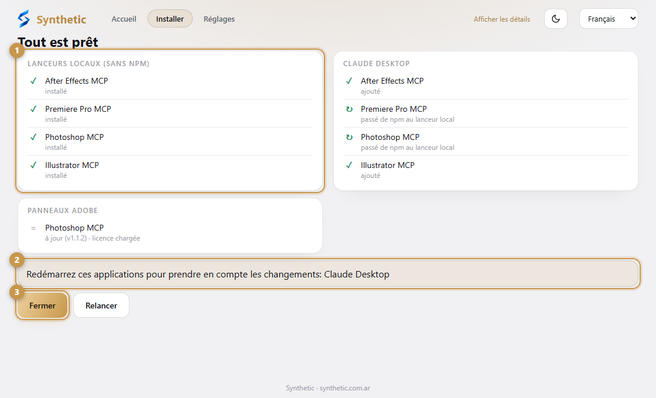The image size is (656, 398).
Task: Click the checkmark beside local After Effects MCP
Action: [x=33, y=81]
